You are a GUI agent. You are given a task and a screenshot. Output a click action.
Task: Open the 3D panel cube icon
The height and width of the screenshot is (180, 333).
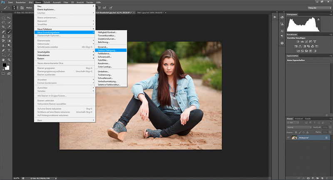pos(282,43)
